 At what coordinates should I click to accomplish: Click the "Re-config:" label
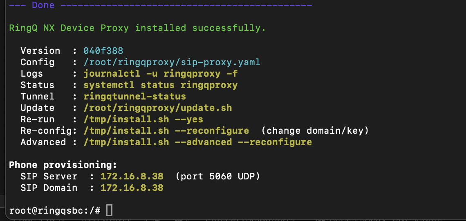[49, 131]
